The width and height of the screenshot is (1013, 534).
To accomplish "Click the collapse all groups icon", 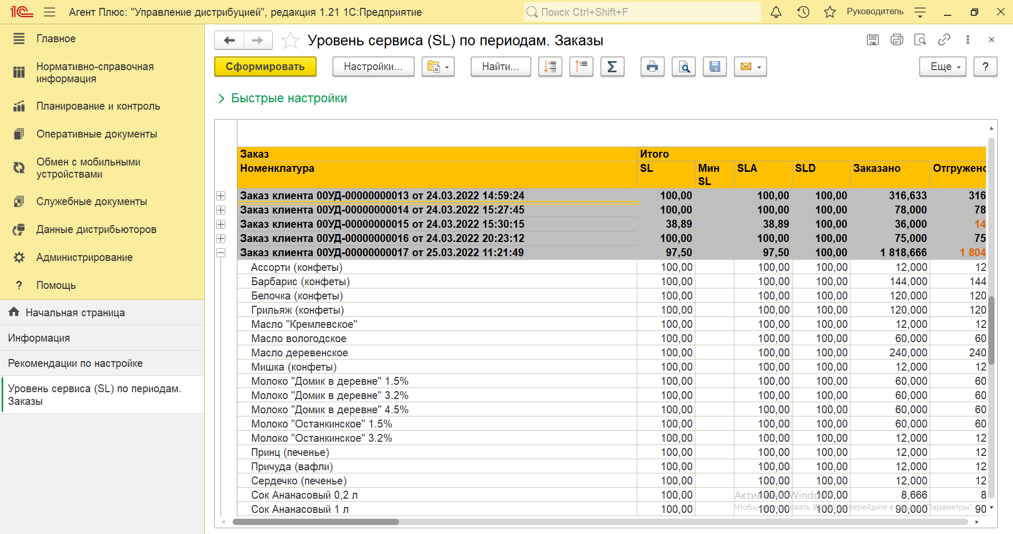I will click(581, 66).
